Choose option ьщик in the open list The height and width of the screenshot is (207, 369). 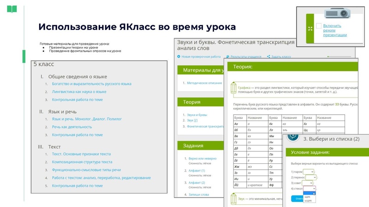pos(308,201)
